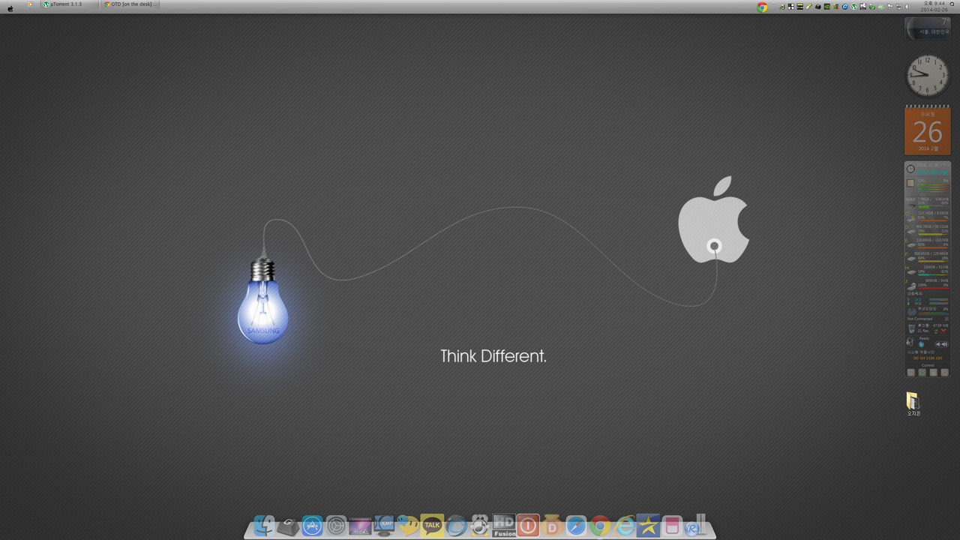
Task: Click the orange play icon in top bar
Action: [31, 4]
